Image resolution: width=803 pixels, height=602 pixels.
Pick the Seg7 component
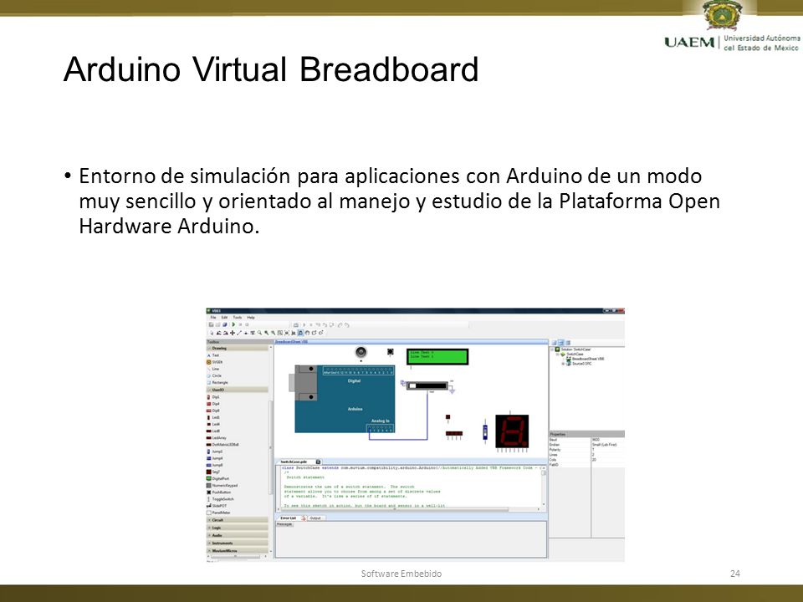(x=213, y=472)
